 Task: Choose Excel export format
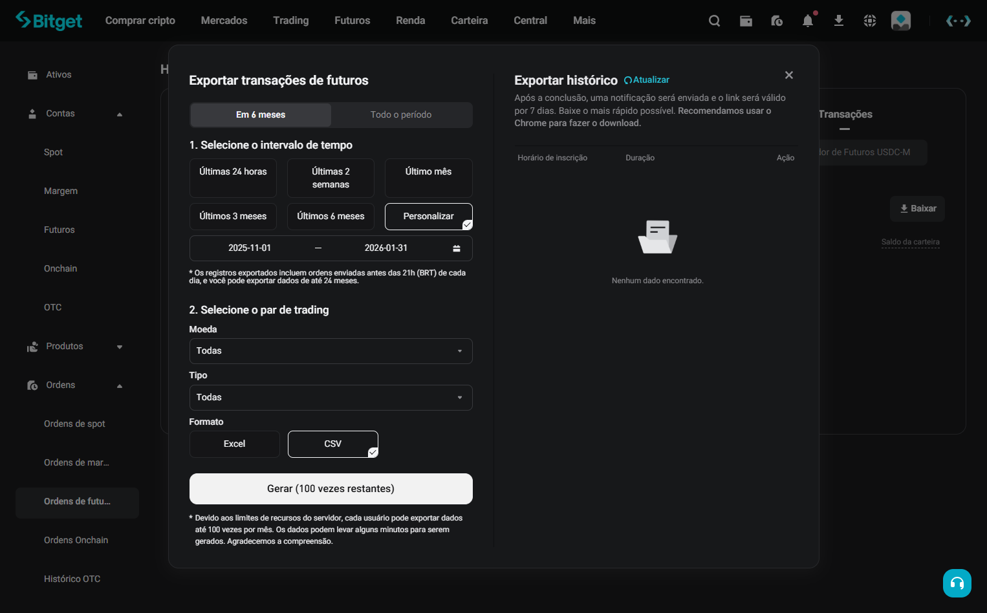tap(234, 444)
